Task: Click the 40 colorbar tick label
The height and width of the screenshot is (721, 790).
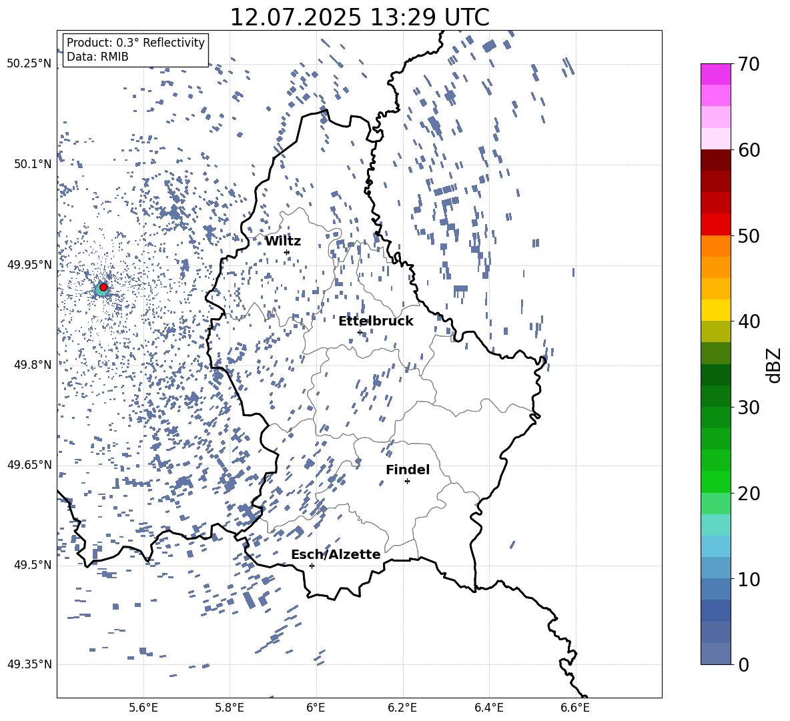Action: 749,321
